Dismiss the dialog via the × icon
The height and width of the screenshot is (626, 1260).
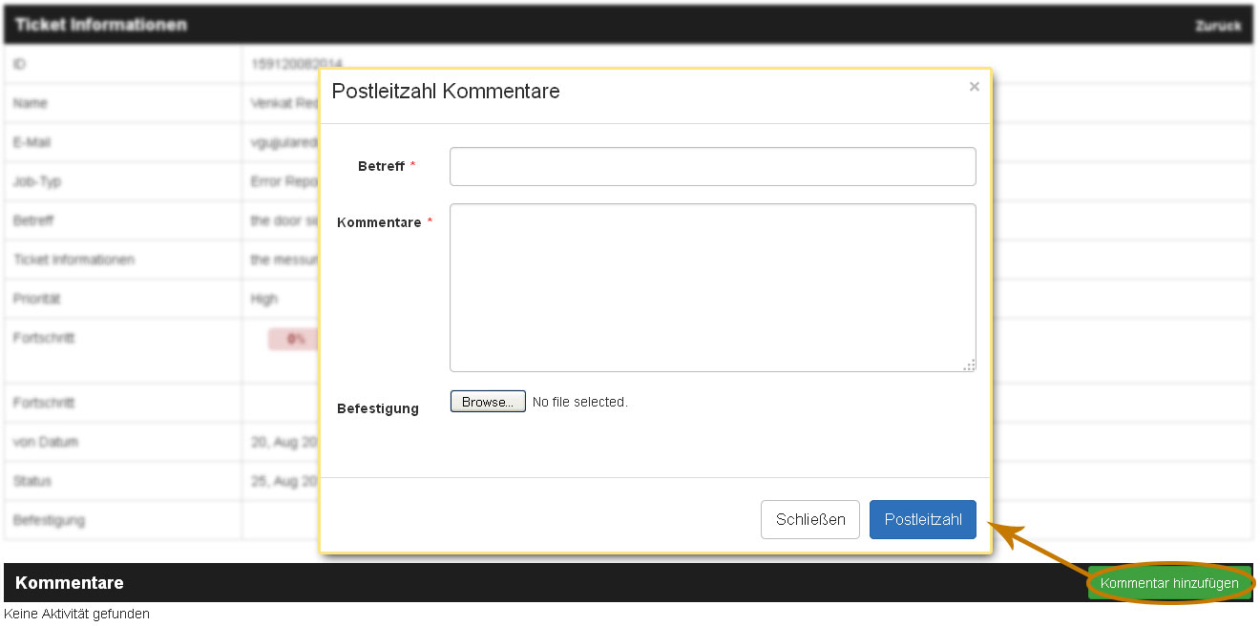click(974, 86)
